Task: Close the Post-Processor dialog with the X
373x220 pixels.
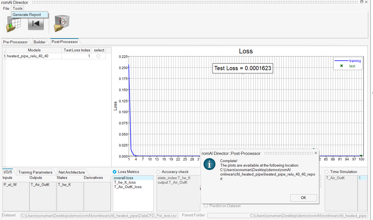Action: [x=316, y=153]
